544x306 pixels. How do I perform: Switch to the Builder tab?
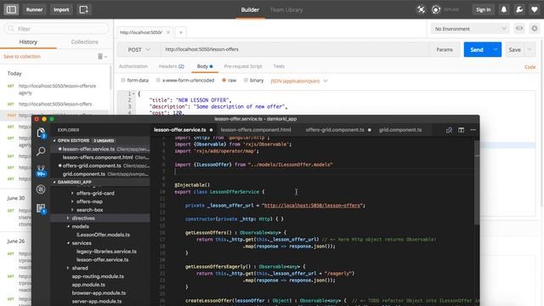pos(250,9)
